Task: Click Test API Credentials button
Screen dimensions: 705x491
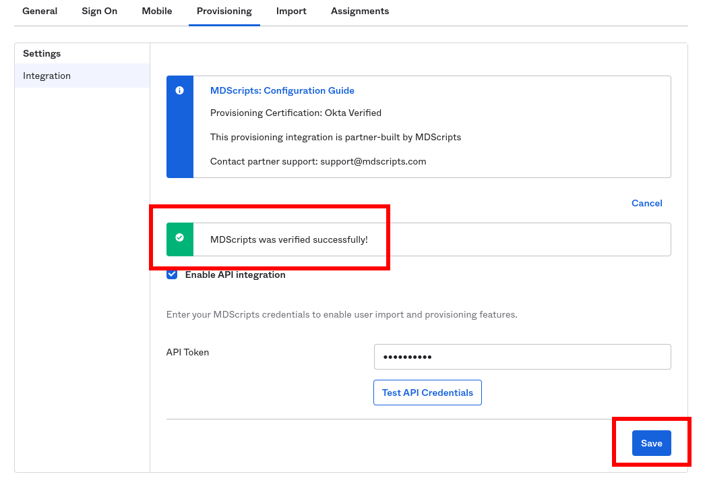Action: click(x=427, y=393)
